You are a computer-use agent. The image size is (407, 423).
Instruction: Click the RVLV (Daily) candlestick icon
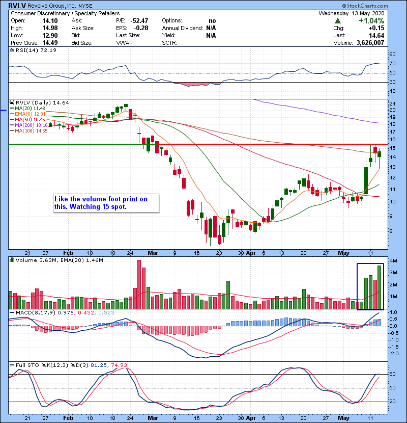[x=12, y=102]
